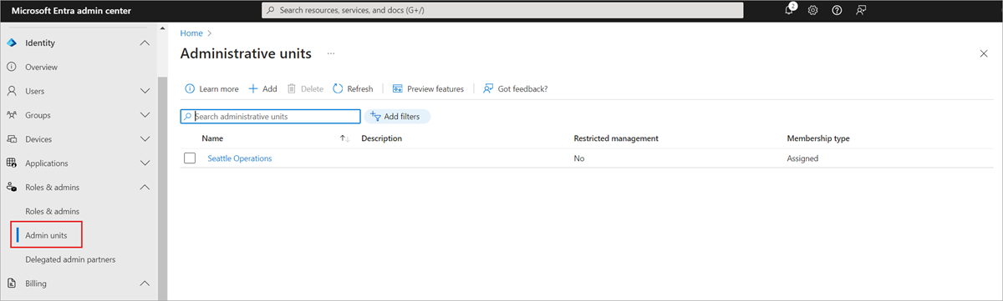Close the Administrative units pane
1003x301 pixels.
(984, 53)
